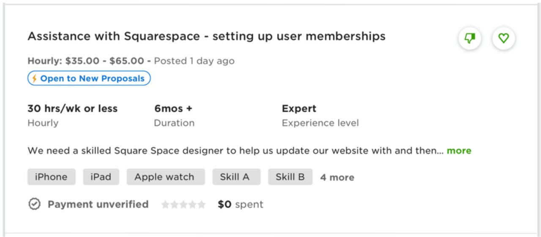Select the Skill B tag
This screenshot has height=237, width=541.
coord(290,177)
